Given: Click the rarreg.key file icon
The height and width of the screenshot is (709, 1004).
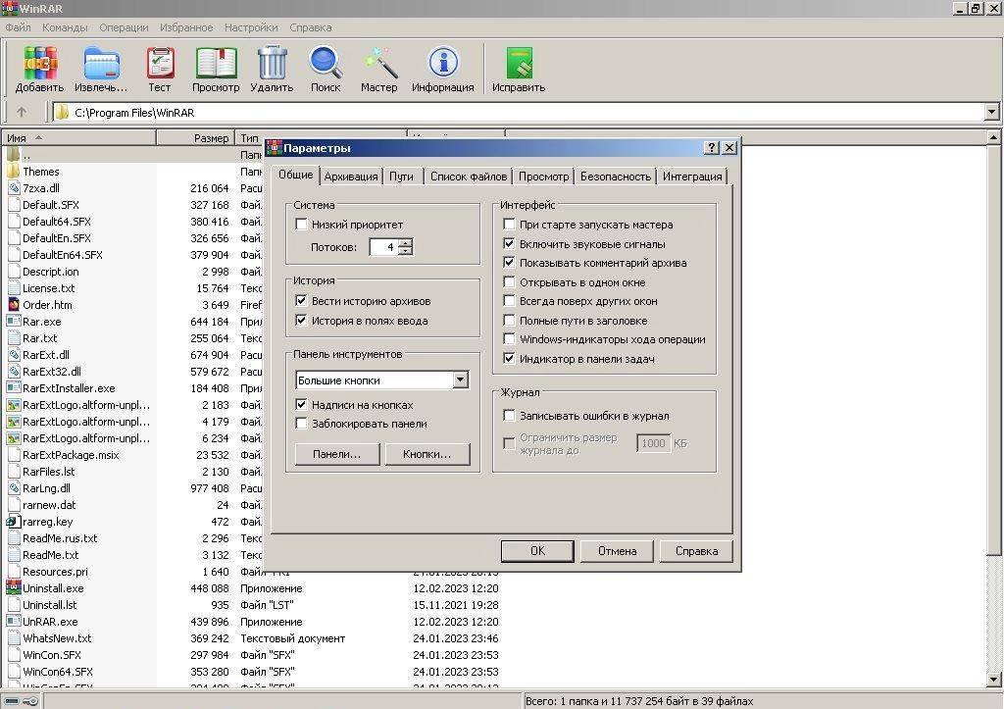Looking at the screenshot, I should [14, 521].
